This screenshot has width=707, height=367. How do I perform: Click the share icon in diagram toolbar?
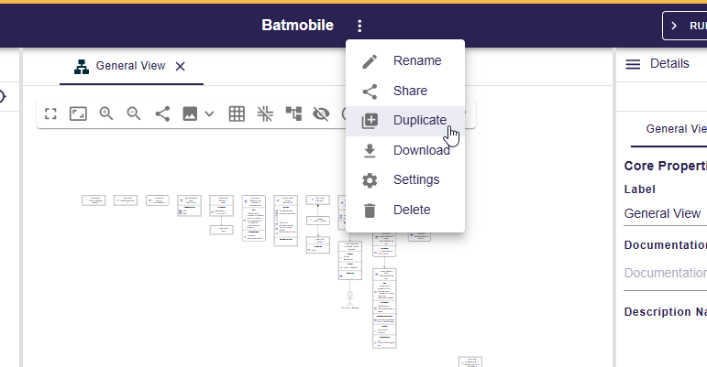tap(162, 113)
